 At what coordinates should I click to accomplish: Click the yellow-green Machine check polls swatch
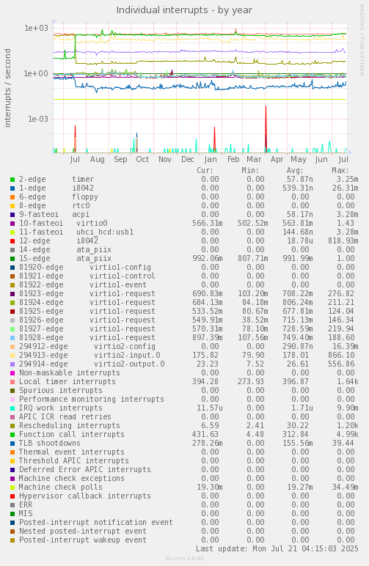click(x=12, y=488)
